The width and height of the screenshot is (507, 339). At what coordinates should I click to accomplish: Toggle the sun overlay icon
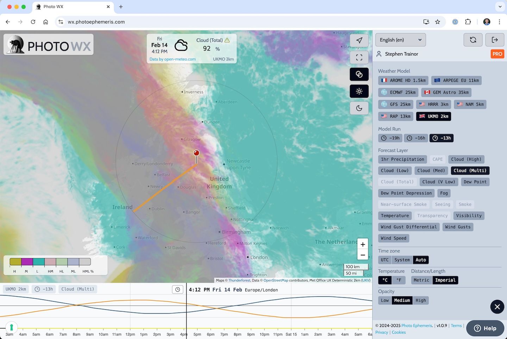(x=359, y=91)
